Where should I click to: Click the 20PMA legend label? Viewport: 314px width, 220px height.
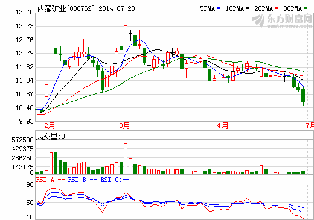coord(263,8)
